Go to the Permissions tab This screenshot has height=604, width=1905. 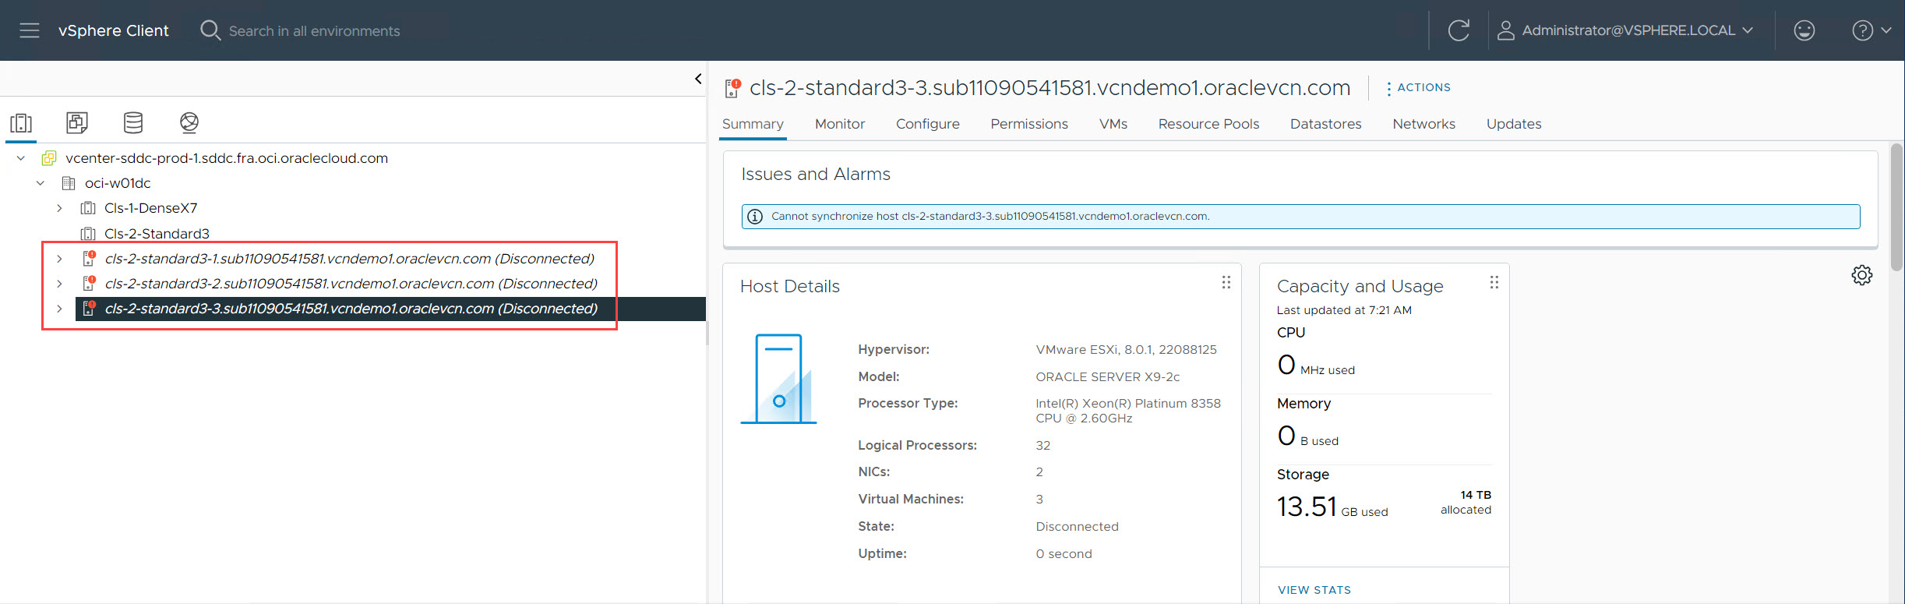point(1029,124)
